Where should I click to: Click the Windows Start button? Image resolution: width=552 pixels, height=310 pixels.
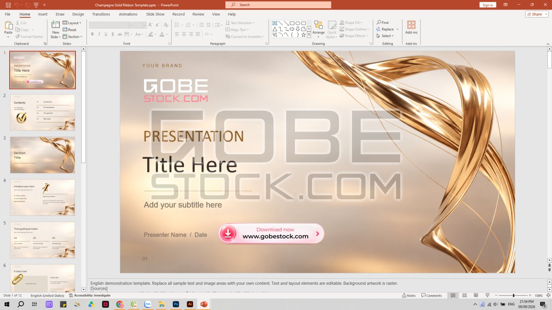(7, 304)
